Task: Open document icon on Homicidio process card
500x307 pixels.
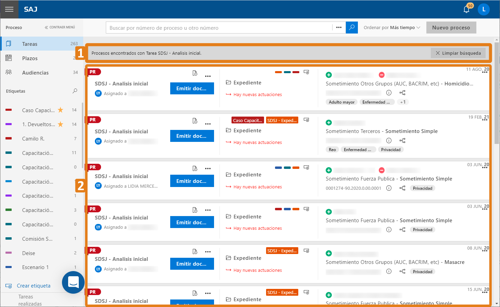Action: [x=195, y=73]
